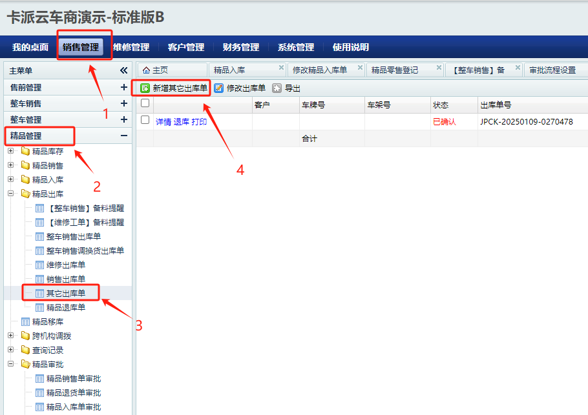Switch to the 审批流程设置 tab
This screenshot has width=588, height=415.
click(x=552, y=70)
